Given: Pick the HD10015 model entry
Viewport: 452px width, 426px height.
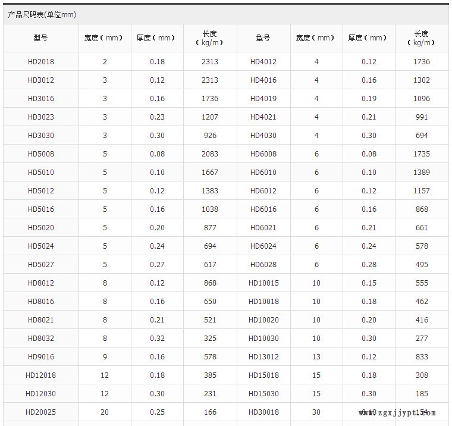Looking at the screenshot, I should click(x=263, y=283).
